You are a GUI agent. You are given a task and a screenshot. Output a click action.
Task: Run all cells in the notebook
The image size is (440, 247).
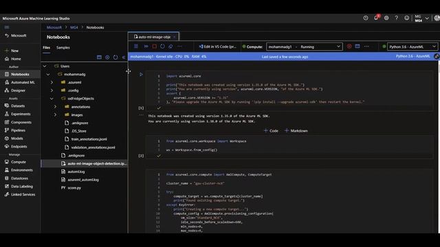click(x=146, y=46)
